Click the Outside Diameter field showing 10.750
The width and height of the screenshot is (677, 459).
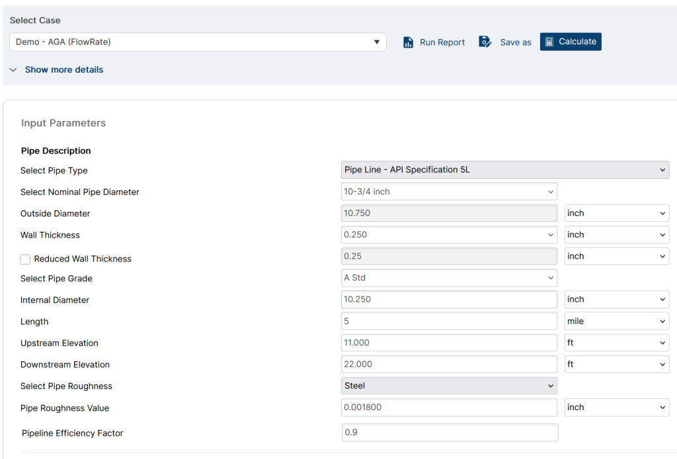[x=449, y=213]
